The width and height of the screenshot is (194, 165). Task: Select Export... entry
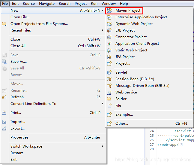click(53, 128)
